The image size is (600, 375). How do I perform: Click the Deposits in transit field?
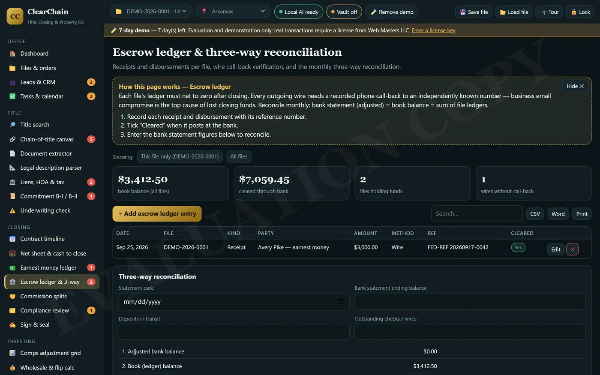pyautogui.click(x=234, y=332)
